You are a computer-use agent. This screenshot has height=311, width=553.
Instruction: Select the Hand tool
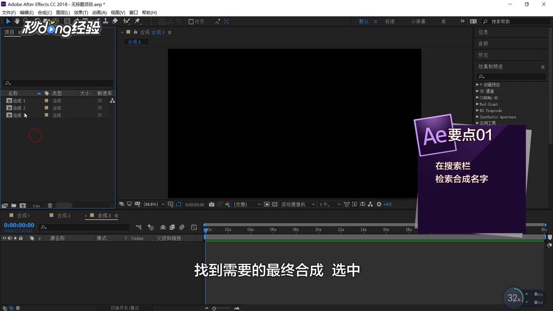point(17,21)
